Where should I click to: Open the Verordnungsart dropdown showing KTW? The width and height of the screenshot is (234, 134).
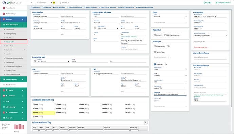(170, 82)
